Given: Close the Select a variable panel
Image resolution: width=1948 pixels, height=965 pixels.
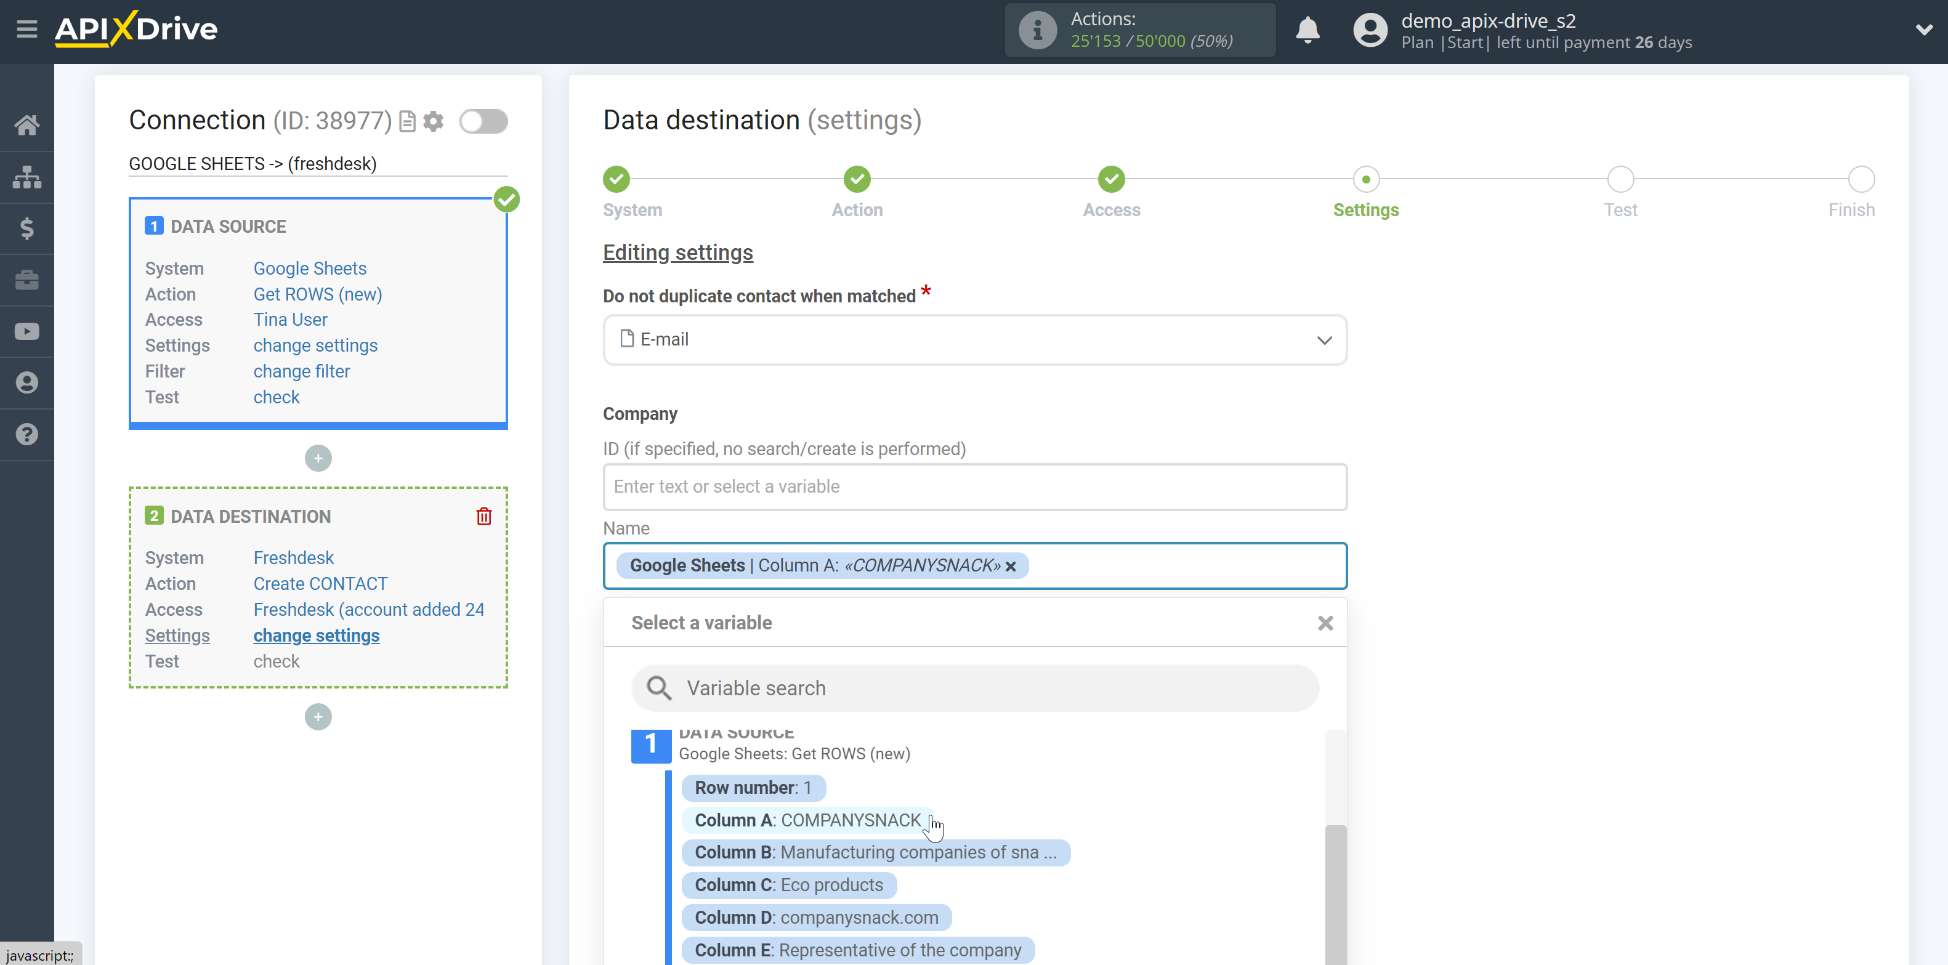Looking at the screenshot, I should 1325,623.
